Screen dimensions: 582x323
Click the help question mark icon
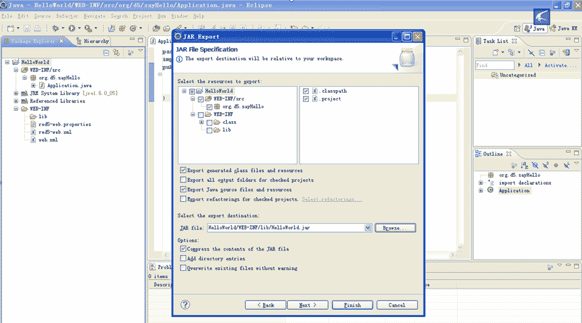tap(185, 305)
